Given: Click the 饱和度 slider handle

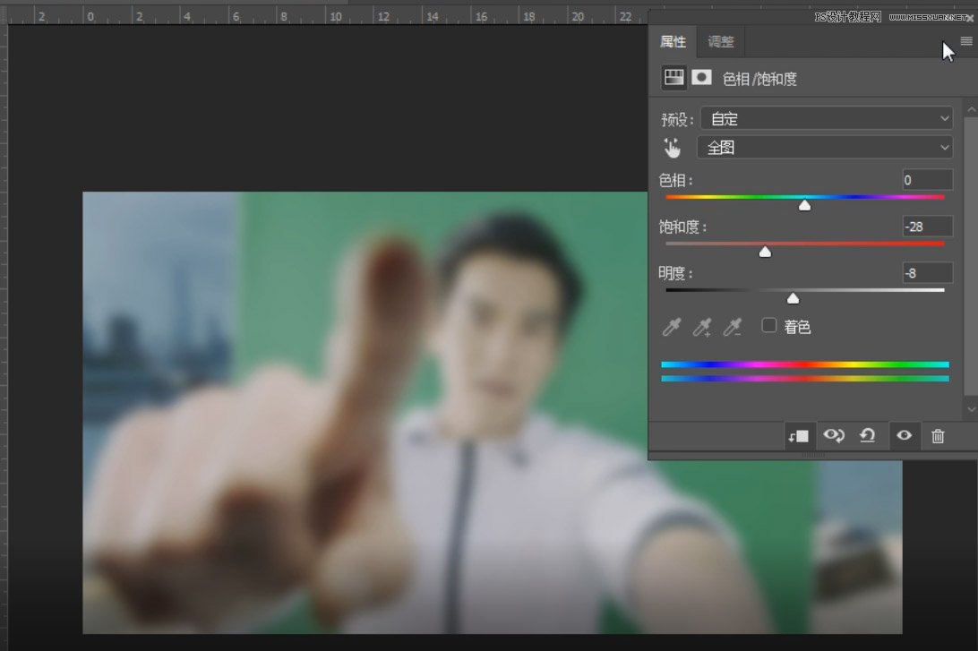Looking at the screenshot, I should pos(765,252).
